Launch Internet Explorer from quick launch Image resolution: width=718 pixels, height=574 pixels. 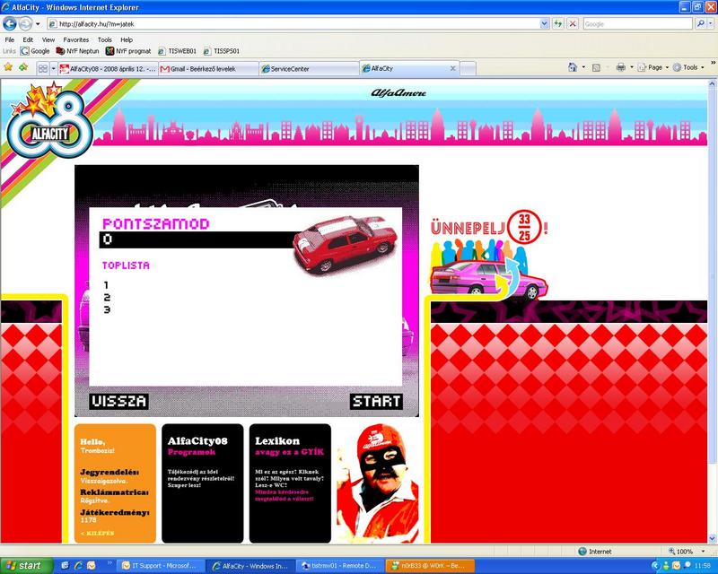coord(78,566)
